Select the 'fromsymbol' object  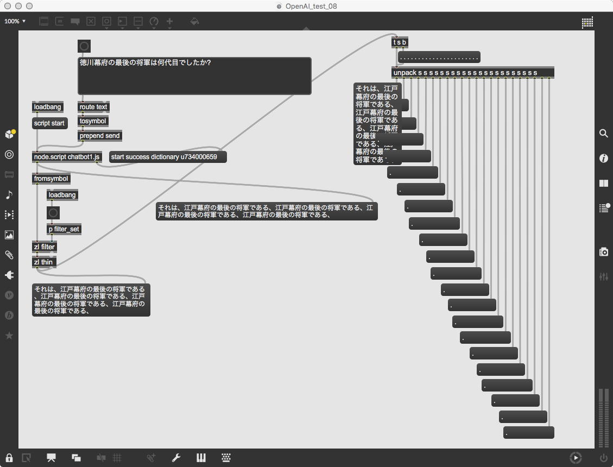click(x=51, y=179)
